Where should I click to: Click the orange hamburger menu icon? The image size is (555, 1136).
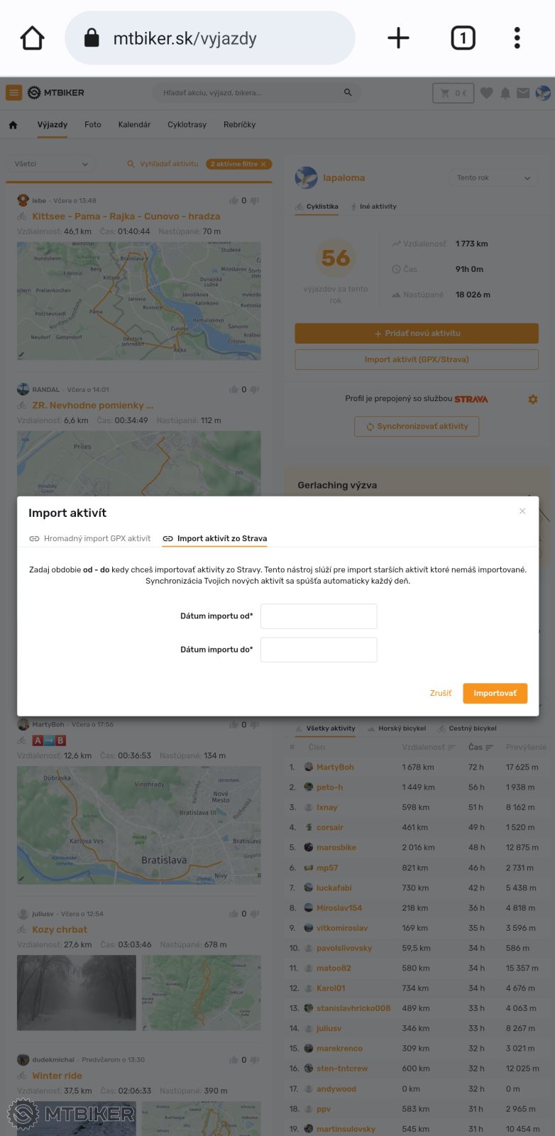[13, 92]
